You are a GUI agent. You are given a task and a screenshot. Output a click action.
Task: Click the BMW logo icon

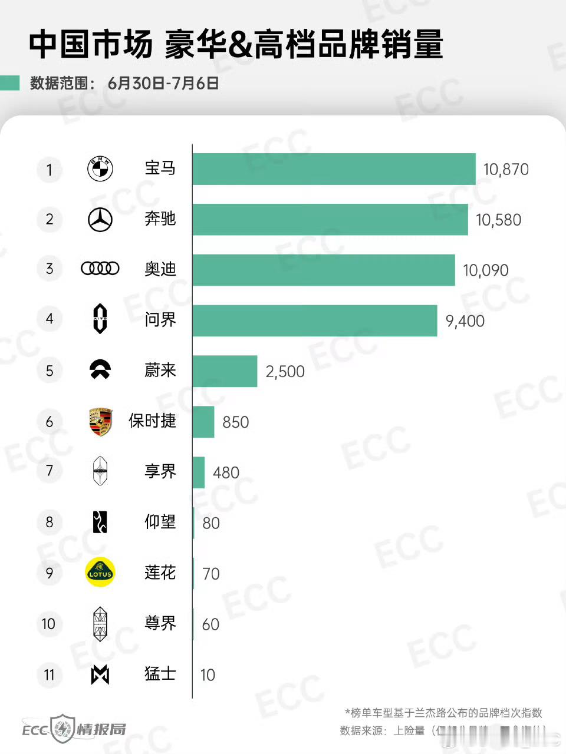click(100, 169)
